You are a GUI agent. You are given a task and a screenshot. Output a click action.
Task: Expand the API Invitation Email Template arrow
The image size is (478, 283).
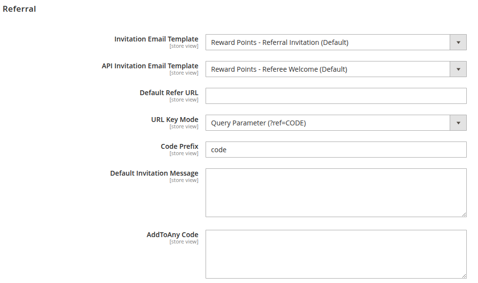pyautogui.click(x=458, y=69)
